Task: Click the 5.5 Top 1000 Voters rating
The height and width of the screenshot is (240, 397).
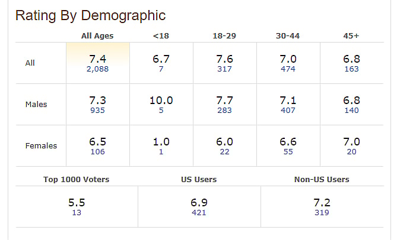Action: pyautogui.click(x=77, y=202)
